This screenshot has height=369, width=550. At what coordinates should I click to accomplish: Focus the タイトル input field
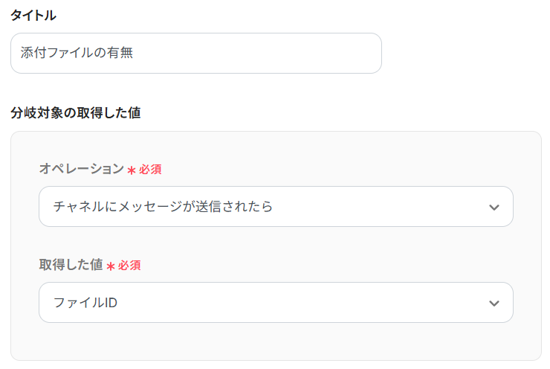click(195, 54)
